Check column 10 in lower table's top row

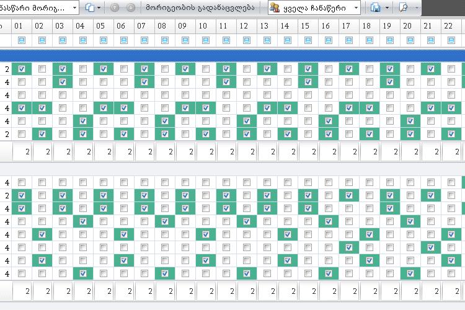pos(206,182)
